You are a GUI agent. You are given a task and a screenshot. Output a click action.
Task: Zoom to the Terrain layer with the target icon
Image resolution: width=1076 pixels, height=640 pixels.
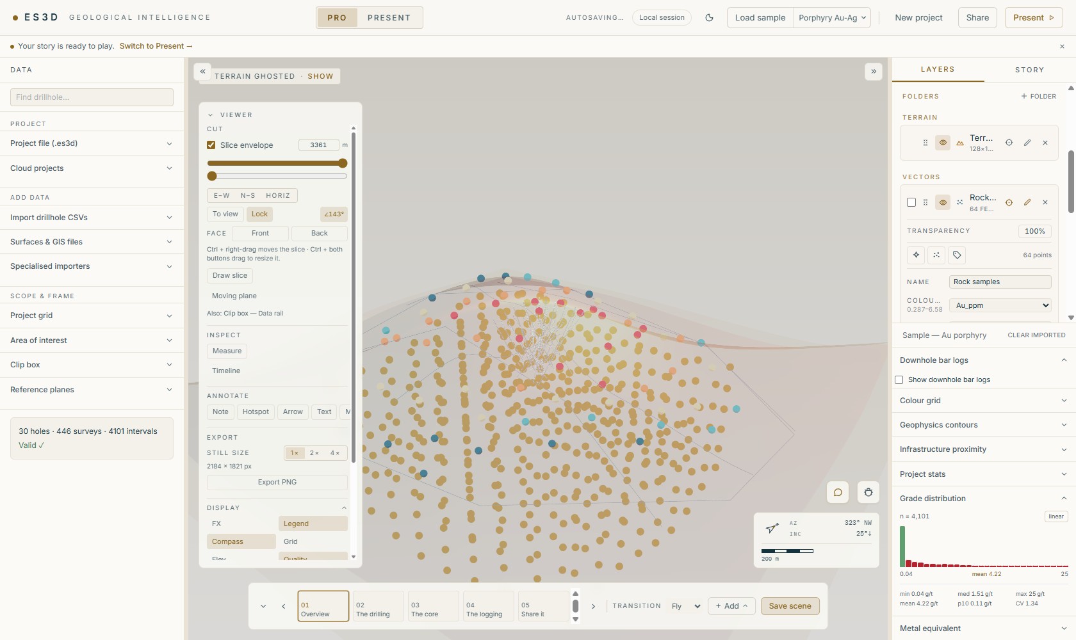coord(1009,143)
